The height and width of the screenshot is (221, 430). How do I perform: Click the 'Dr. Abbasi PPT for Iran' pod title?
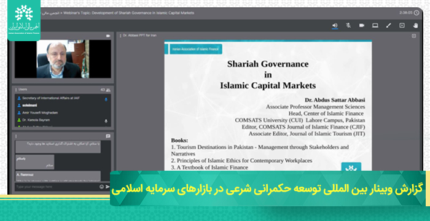pos(139,36)
